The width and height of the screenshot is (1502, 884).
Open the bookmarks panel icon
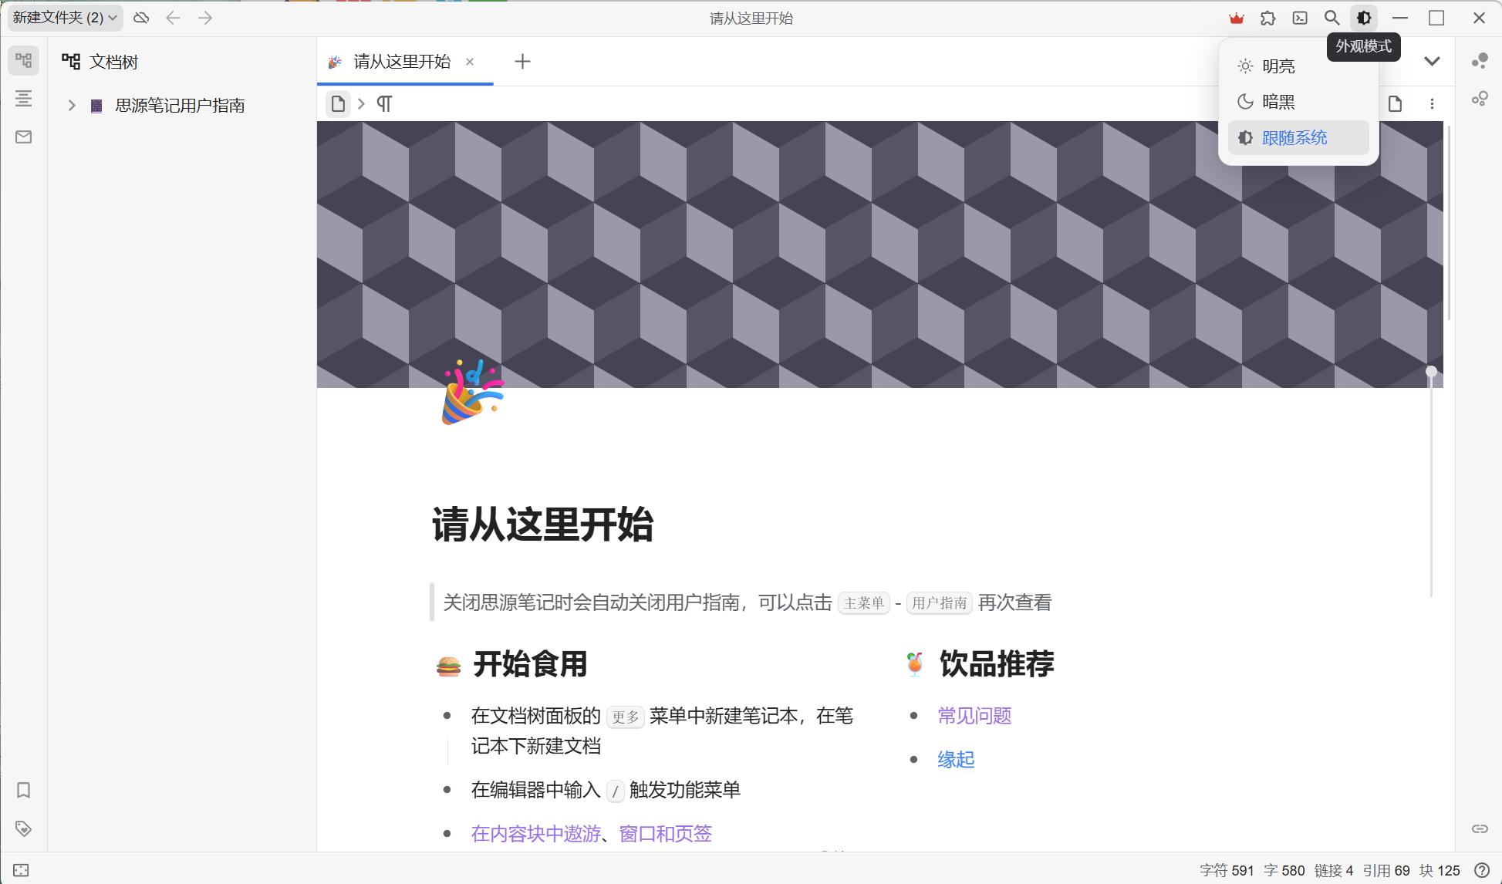22,790
